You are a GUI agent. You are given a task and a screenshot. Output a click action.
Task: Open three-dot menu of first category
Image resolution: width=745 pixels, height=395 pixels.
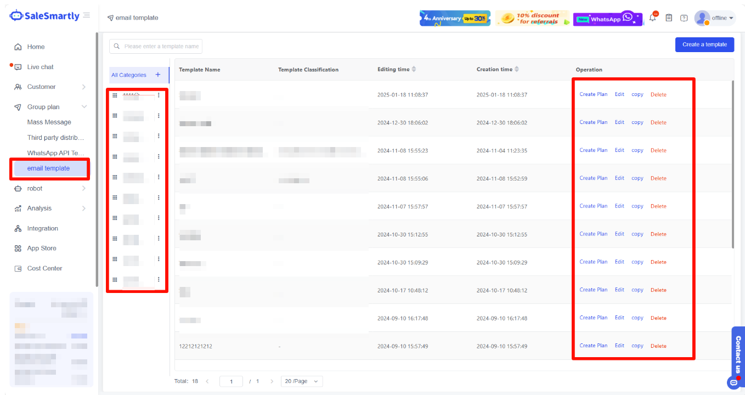159,95
